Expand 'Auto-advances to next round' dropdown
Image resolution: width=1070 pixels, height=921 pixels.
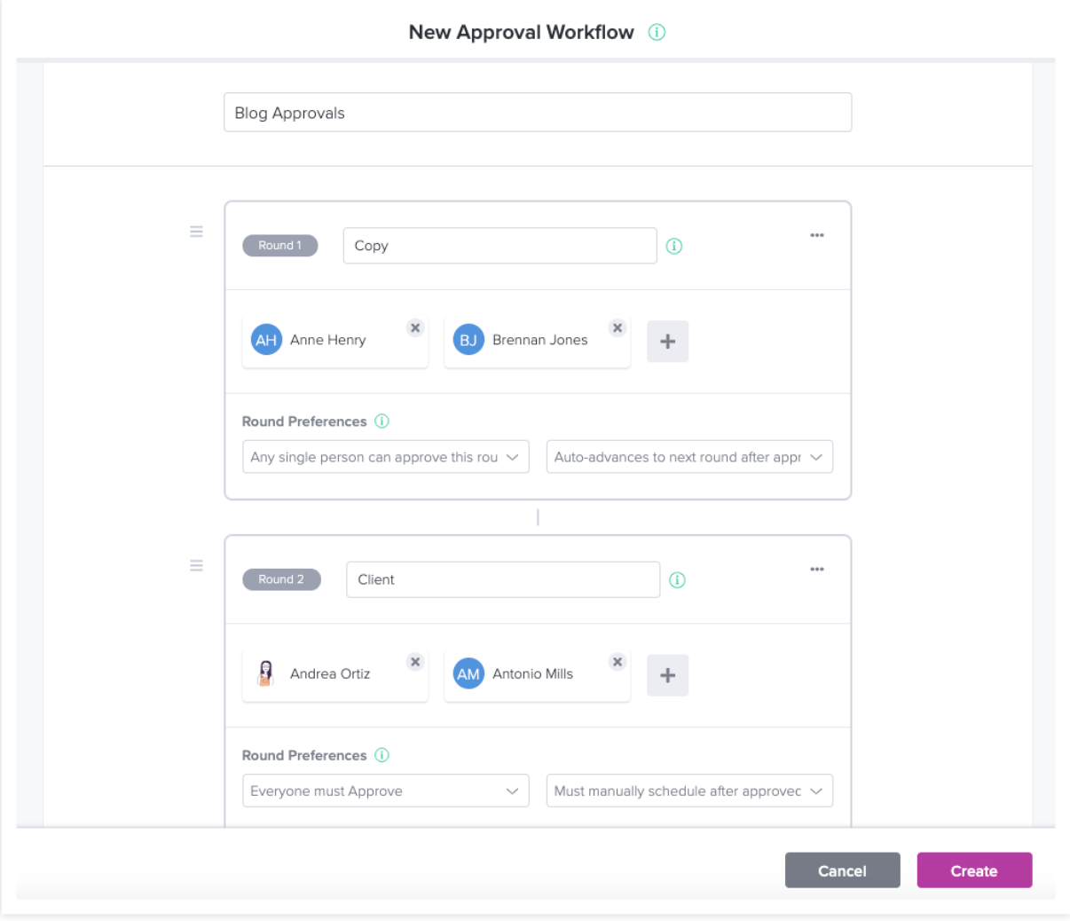[688, 457]
